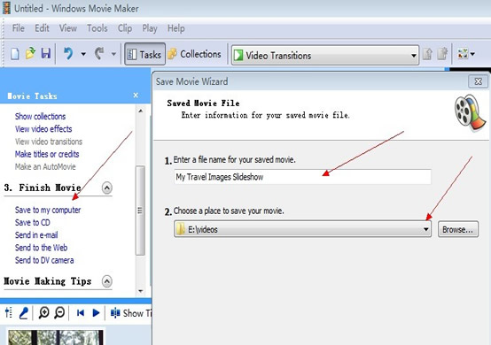Image resolution: width=491 pixels, height=345 pixels.
Task: Open the Redo history dropdown arrow
Action: point(113,54)
